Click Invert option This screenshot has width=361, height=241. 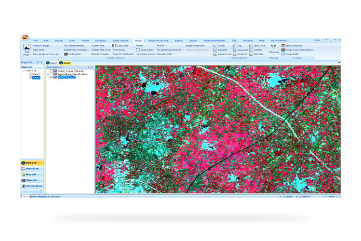[139, 46]
